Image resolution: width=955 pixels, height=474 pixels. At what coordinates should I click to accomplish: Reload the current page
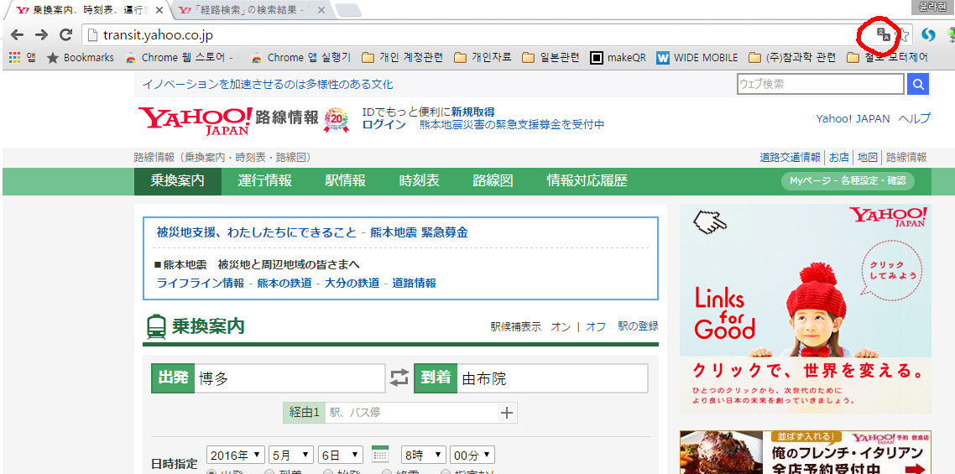(65, 35)
